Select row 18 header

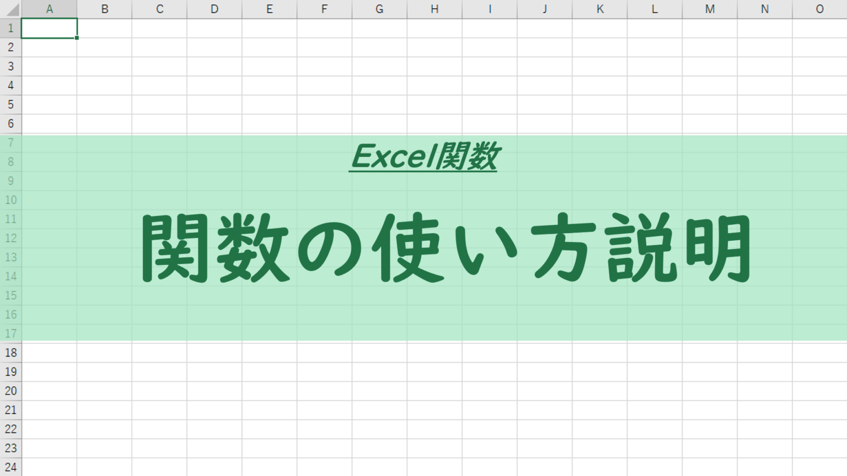[10, 353]
